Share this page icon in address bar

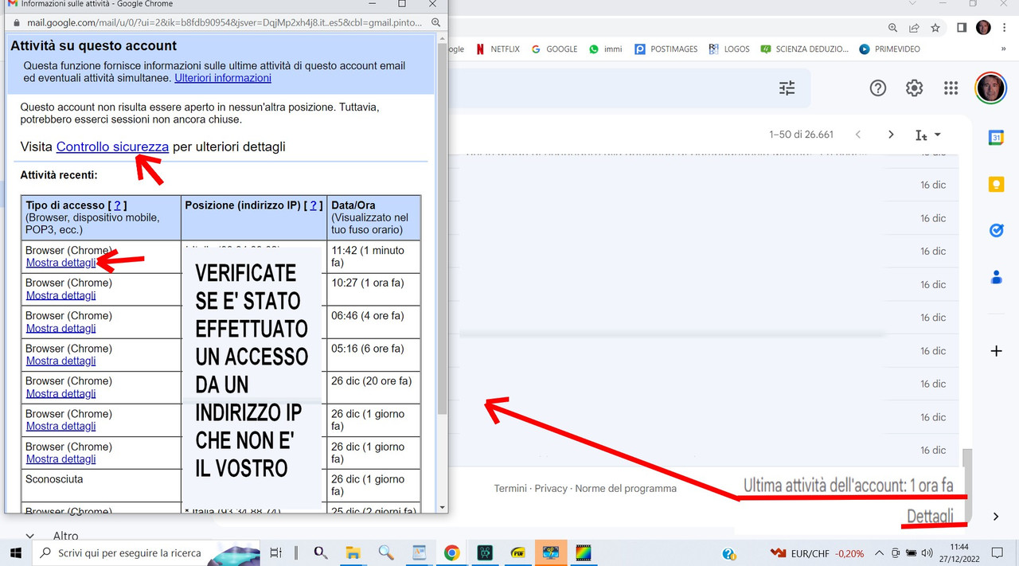914,28
